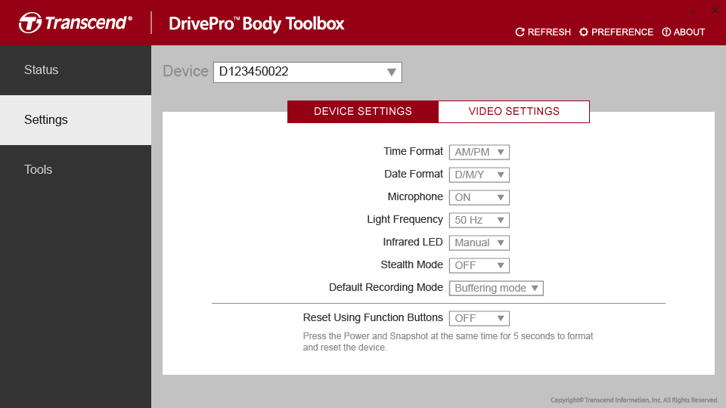Open the Infrared LED Manual dropdown
This screenshot has width=726, height=408.
click(x=479, y=243)
